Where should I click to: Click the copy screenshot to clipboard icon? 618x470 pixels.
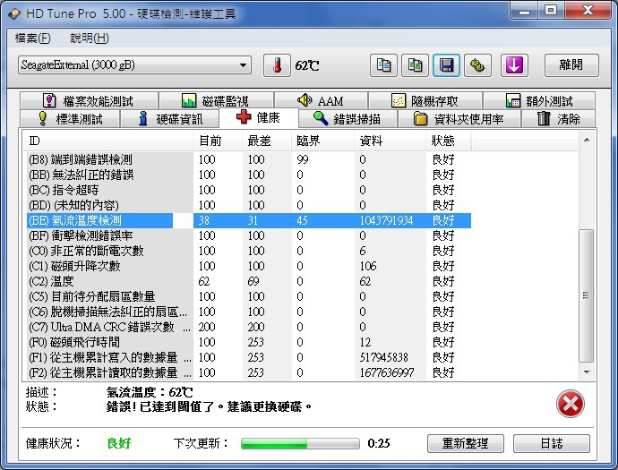415,65
